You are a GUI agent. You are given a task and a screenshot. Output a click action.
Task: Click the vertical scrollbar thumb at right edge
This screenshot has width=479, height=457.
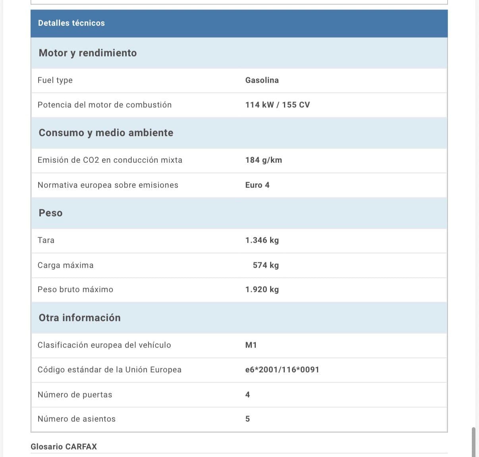pos(473,442)
